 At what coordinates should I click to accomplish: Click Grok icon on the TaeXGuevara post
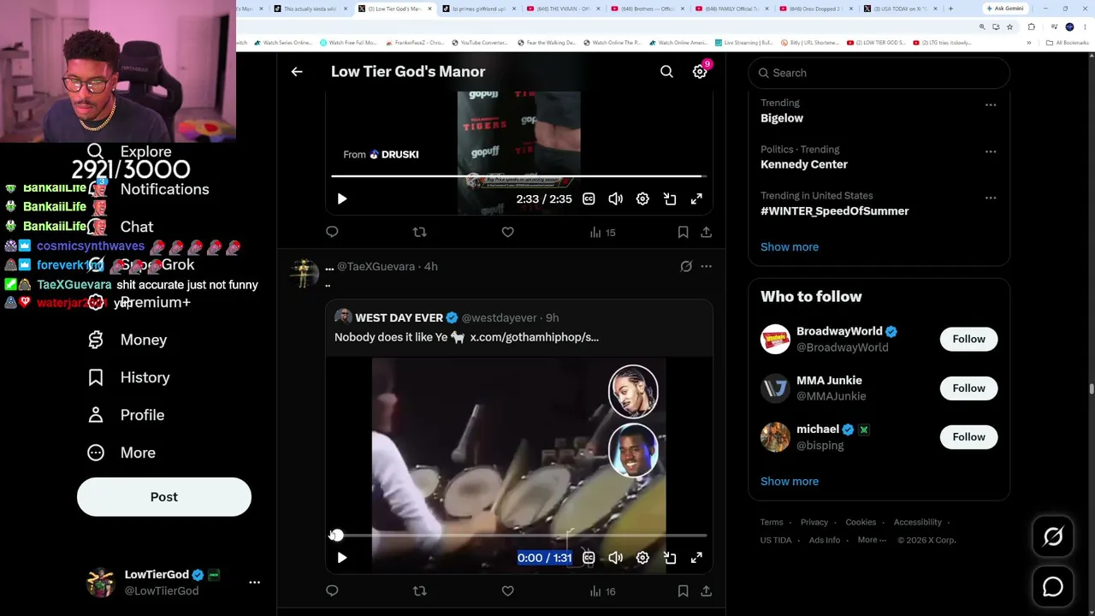point(686,266)
